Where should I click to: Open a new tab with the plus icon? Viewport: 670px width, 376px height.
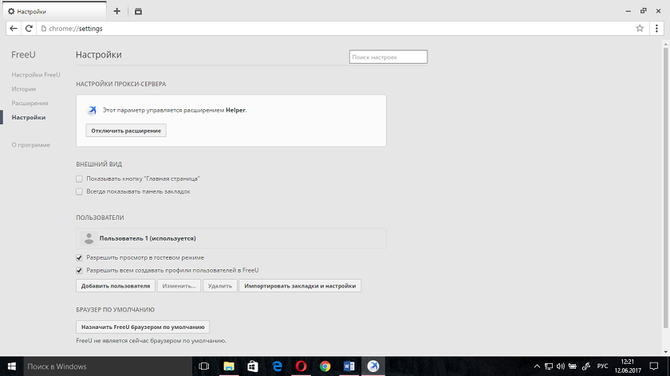117,11
